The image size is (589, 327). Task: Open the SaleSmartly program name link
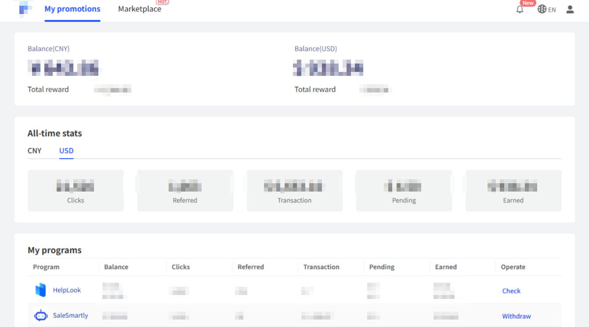(x=70, y=315)
